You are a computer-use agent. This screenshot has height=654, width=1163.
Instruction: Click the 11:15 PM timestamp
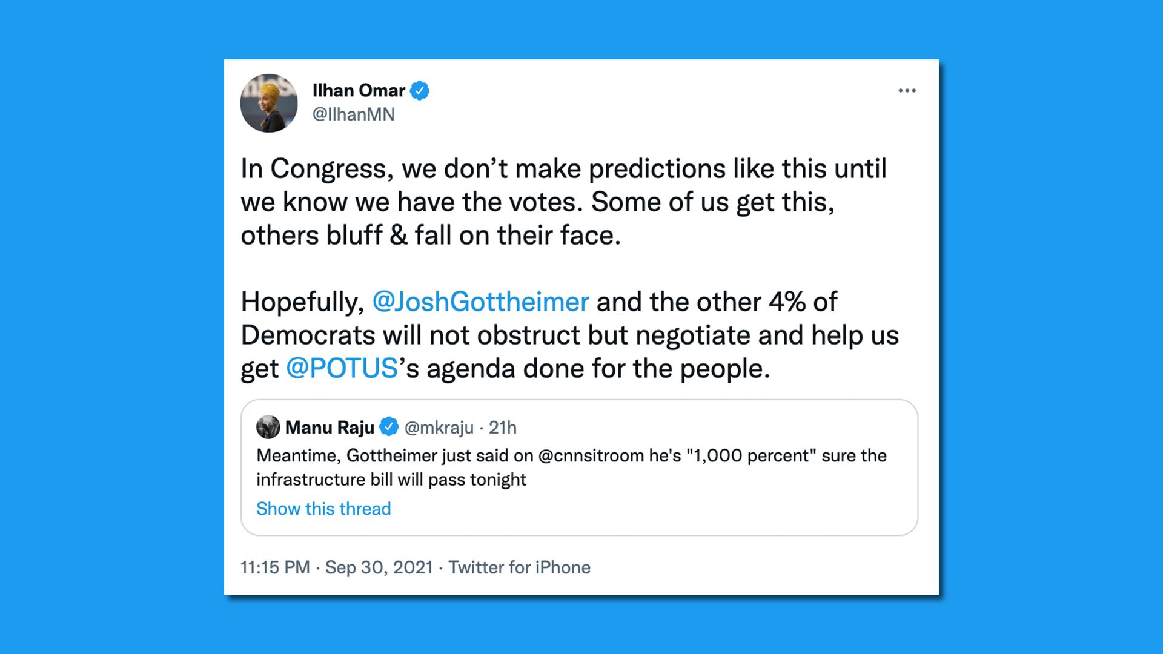(275, 567)
